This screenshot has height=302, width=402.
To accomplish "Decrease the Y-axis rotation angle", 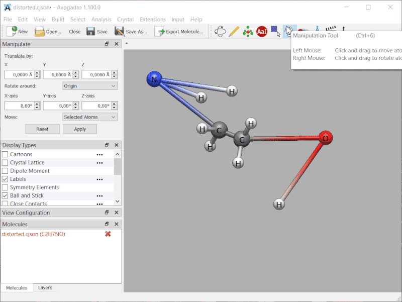I will [x=76, y=108].
